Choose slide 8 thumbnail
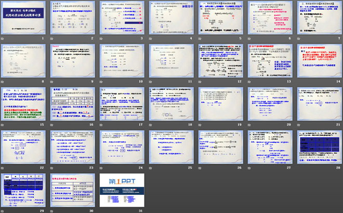 (24, 61)
